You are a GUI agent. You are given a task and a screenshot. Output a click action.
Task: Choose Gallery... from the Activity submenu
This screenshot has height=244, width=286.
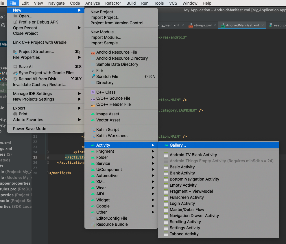coord(178,145)
